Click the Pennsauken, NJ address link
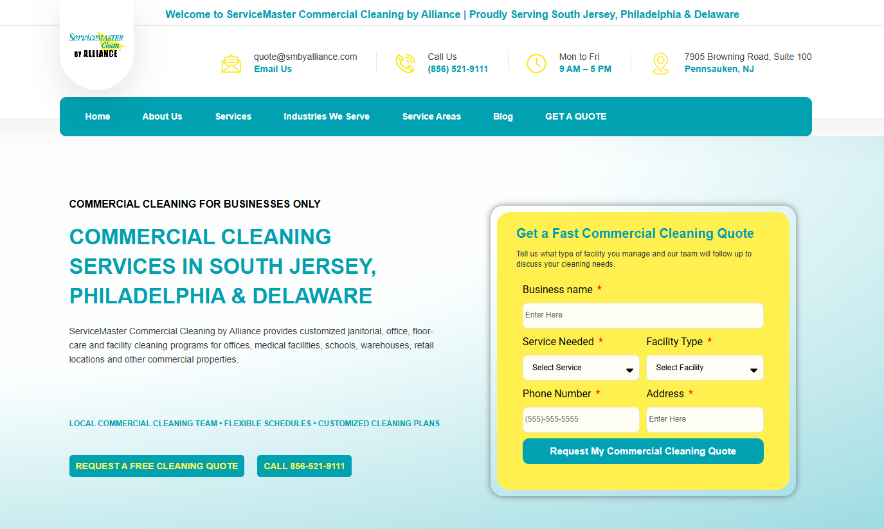 [x=719, y=69]
